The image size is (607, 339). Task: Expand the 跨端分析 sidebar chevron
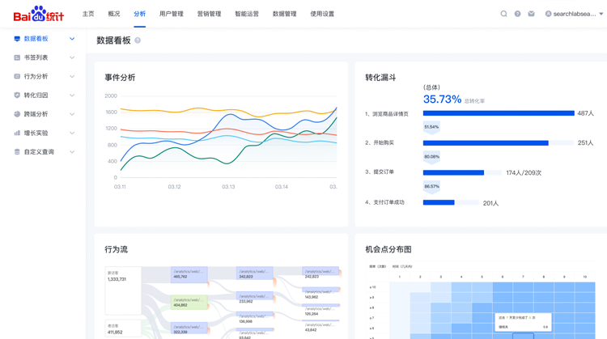point(72,114)
